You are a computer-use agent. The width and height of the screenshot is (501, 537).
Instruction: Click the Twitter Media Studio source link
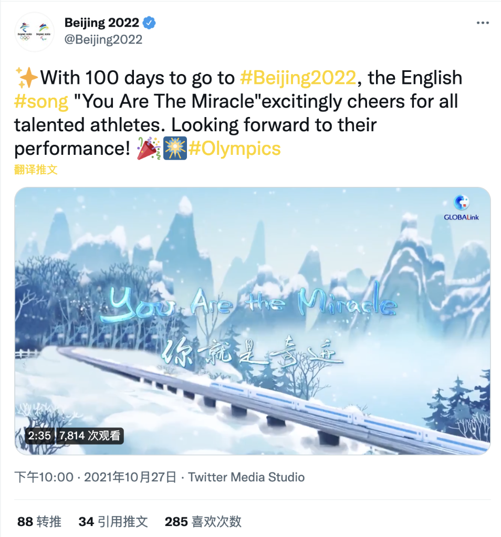pos(246,477)
